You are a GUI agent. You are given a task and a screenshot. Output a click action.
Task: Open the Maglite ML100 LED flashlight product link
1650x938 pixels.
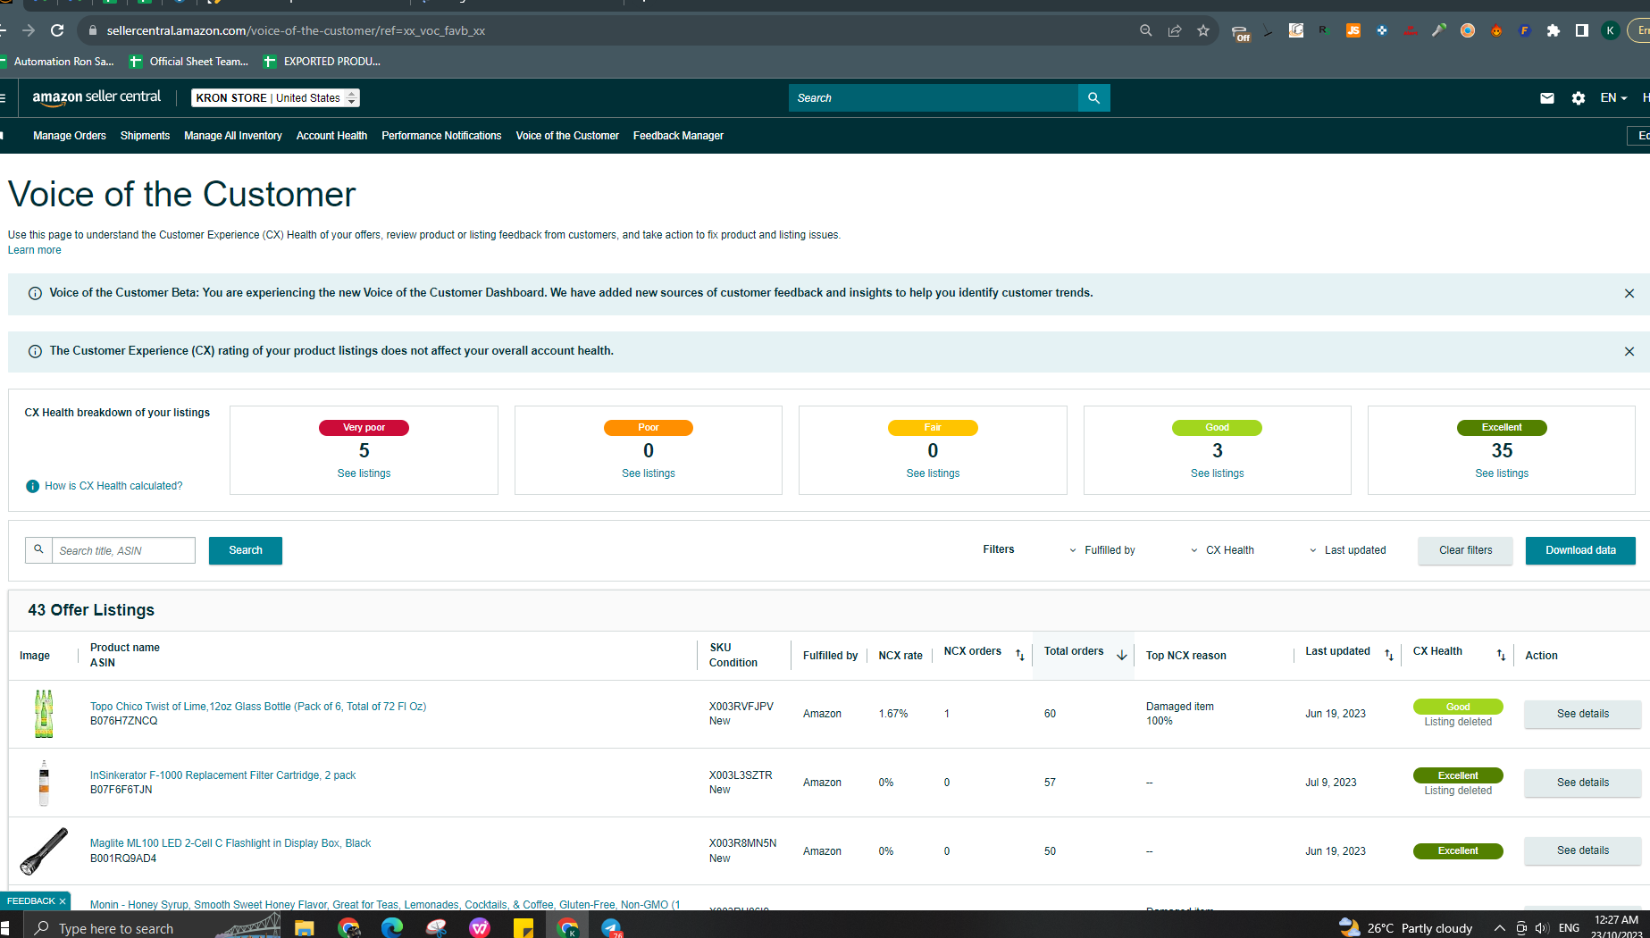pyautogui.click(x=230, y=843)
